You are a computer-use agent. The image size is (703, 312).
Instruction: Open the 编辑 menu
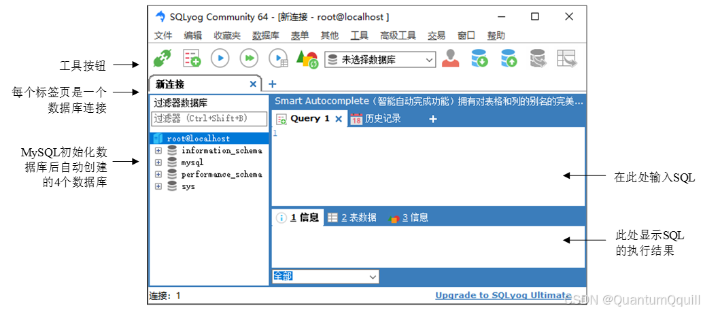coord(193,36)
